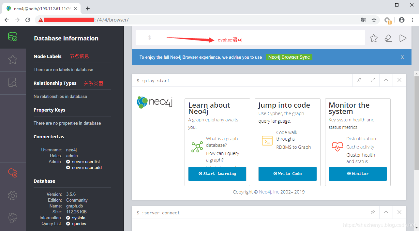Open the Chrome profile avatar
The image size is (419, 231).
click(402, 20)
